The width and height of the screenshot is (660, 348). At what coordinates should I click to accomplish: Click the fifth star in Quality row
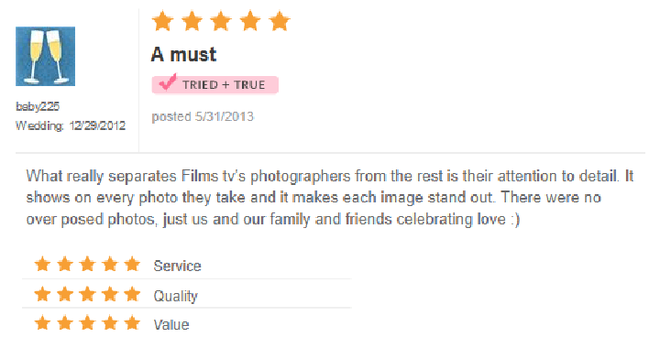pyautogui.click(x=132, y=294)
